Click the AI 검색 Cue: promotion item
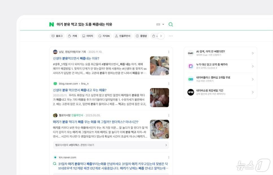Image resolution: width=273 pixels, height=175 pixels. point(220,53)
